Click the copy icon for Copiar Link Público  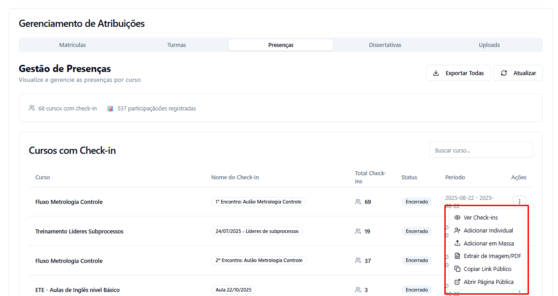(457, 269)
